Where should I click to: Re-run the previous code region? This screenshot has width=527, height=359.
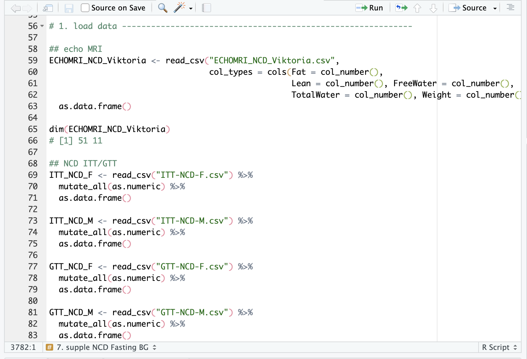coord(401,8)
